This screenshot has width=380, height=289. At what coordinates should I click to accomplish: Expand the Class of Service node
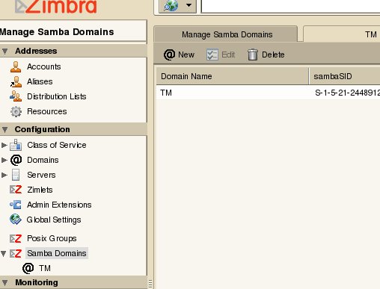click(x=4, y=145)
